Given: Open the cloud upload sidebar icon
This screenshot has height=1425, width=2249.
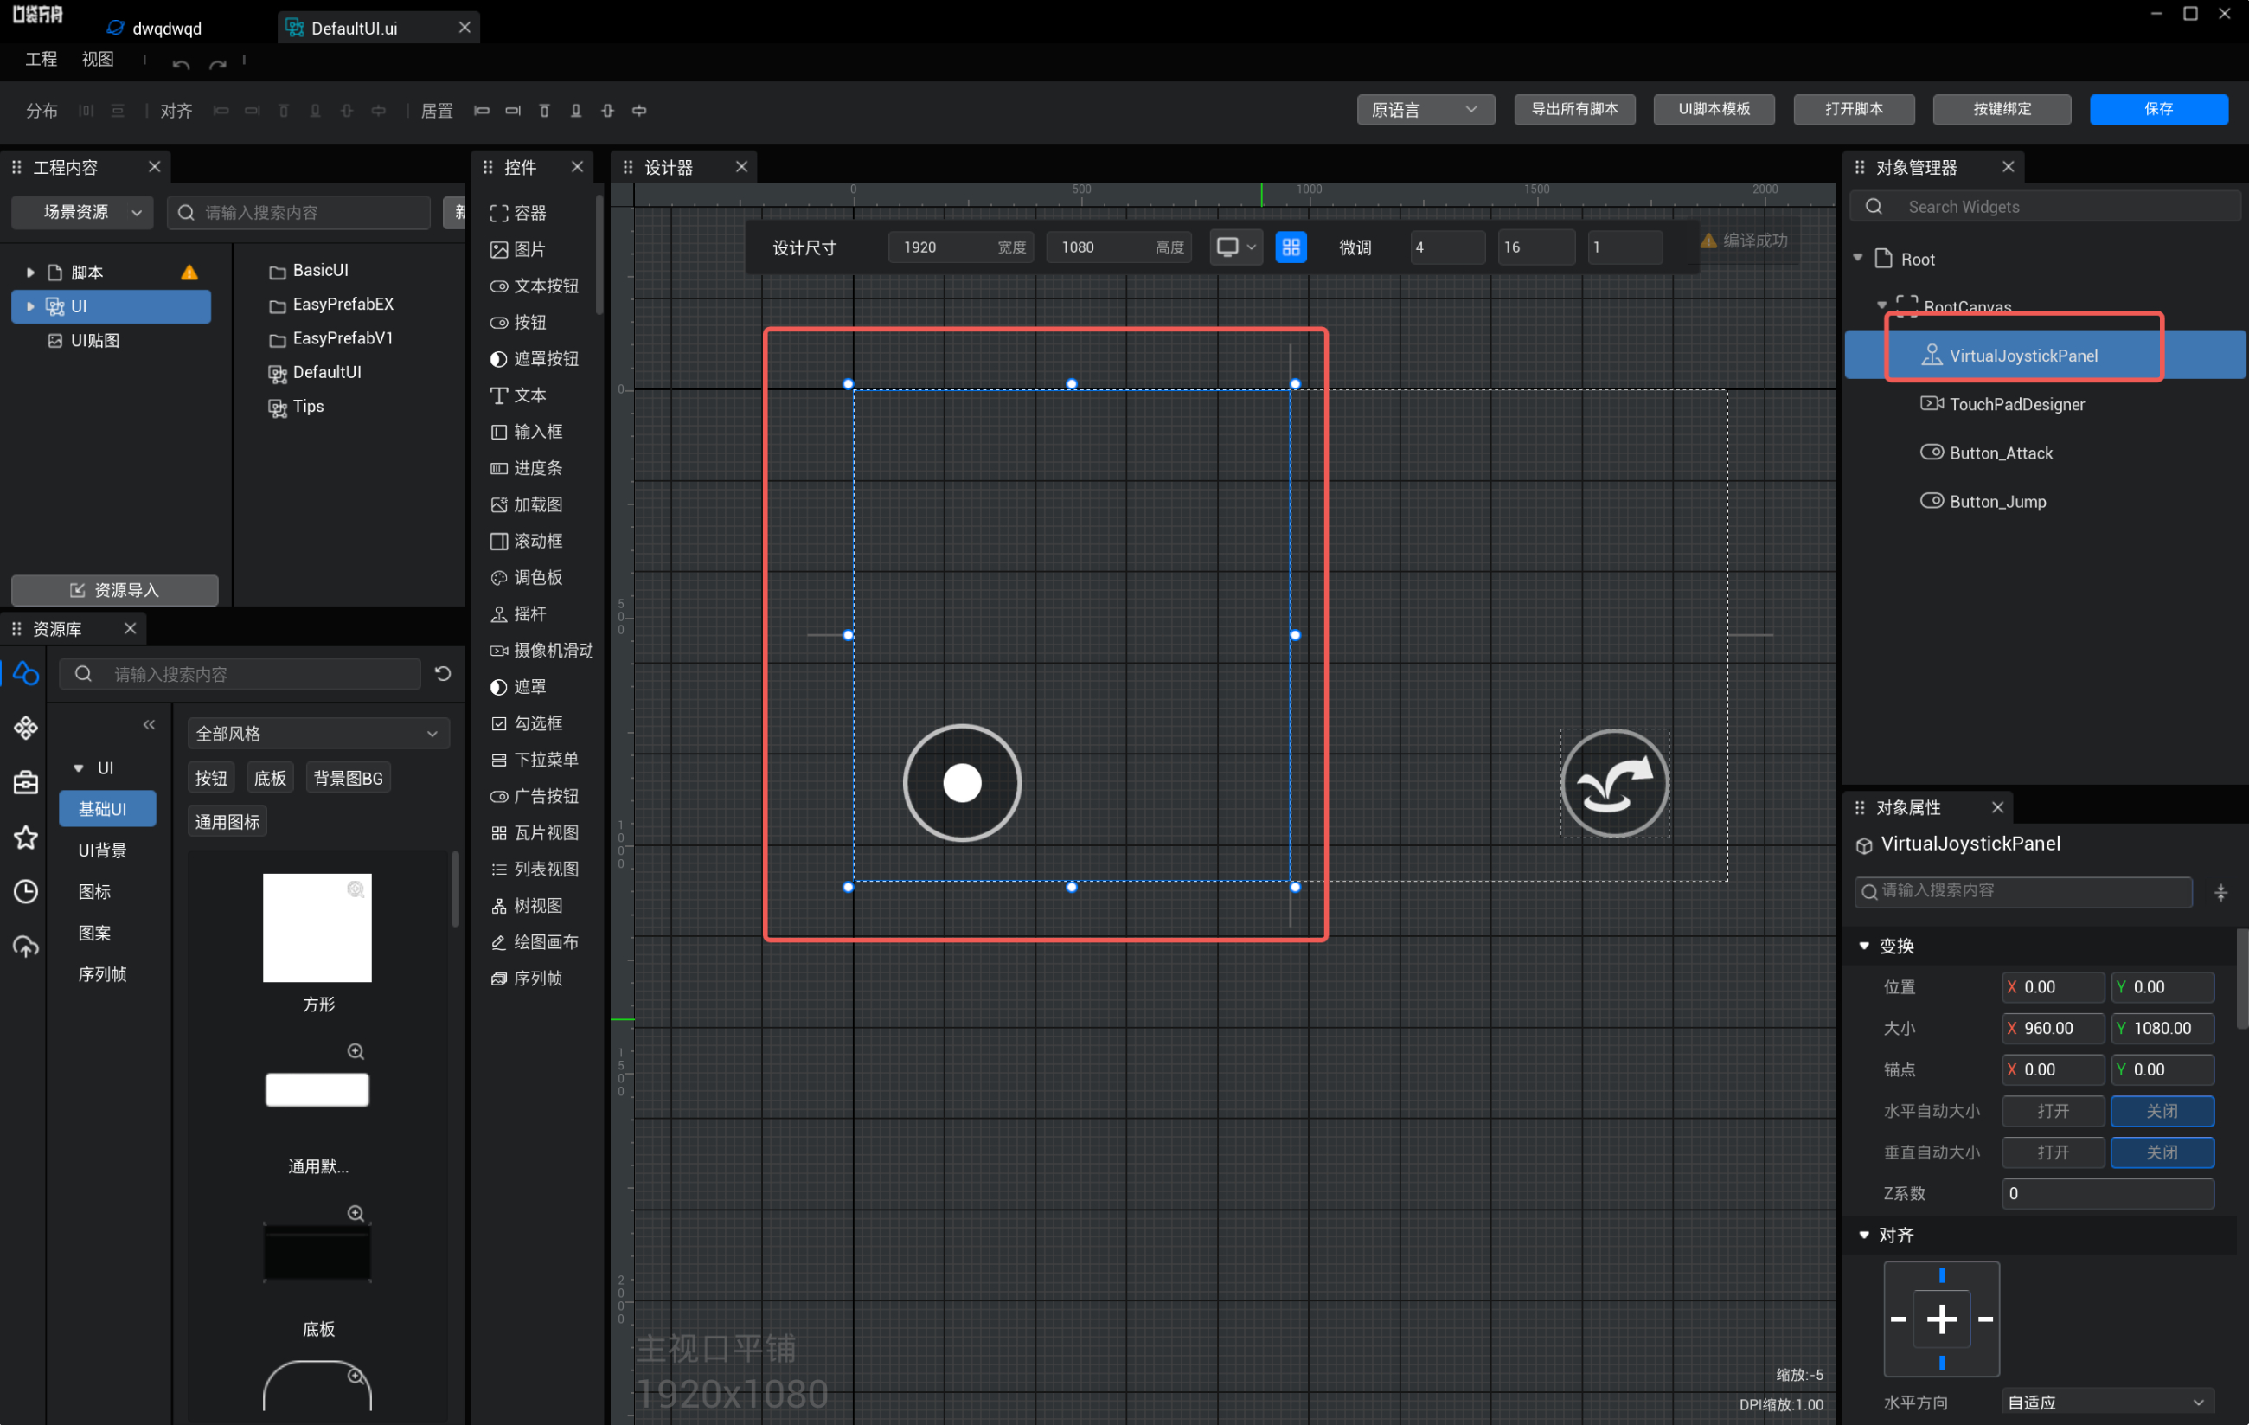Looking at the screenshot, I should (x=26, y=947).
